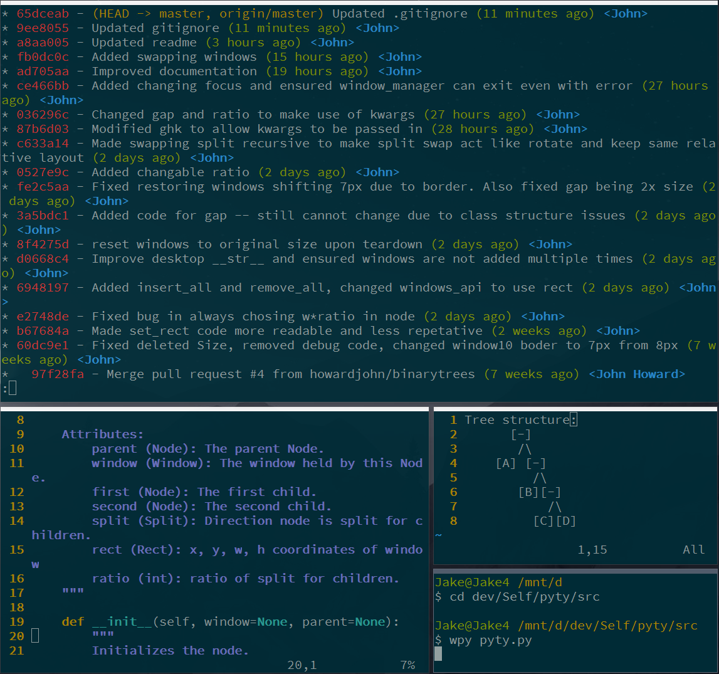Click the pager prompt cursor after colon
719x674 pixels.
[13, 388]
